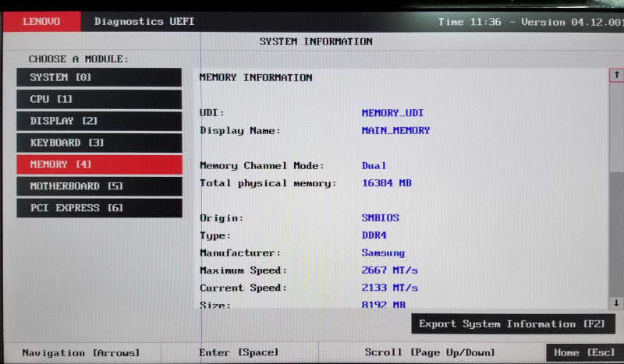624x364 pixels.
Task: Click the Manufacturer label
Action: click(240, 253)
